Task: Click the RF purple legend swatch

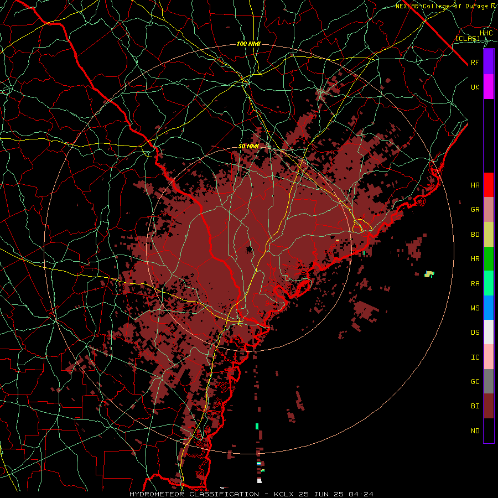Action: pos(489,62)
